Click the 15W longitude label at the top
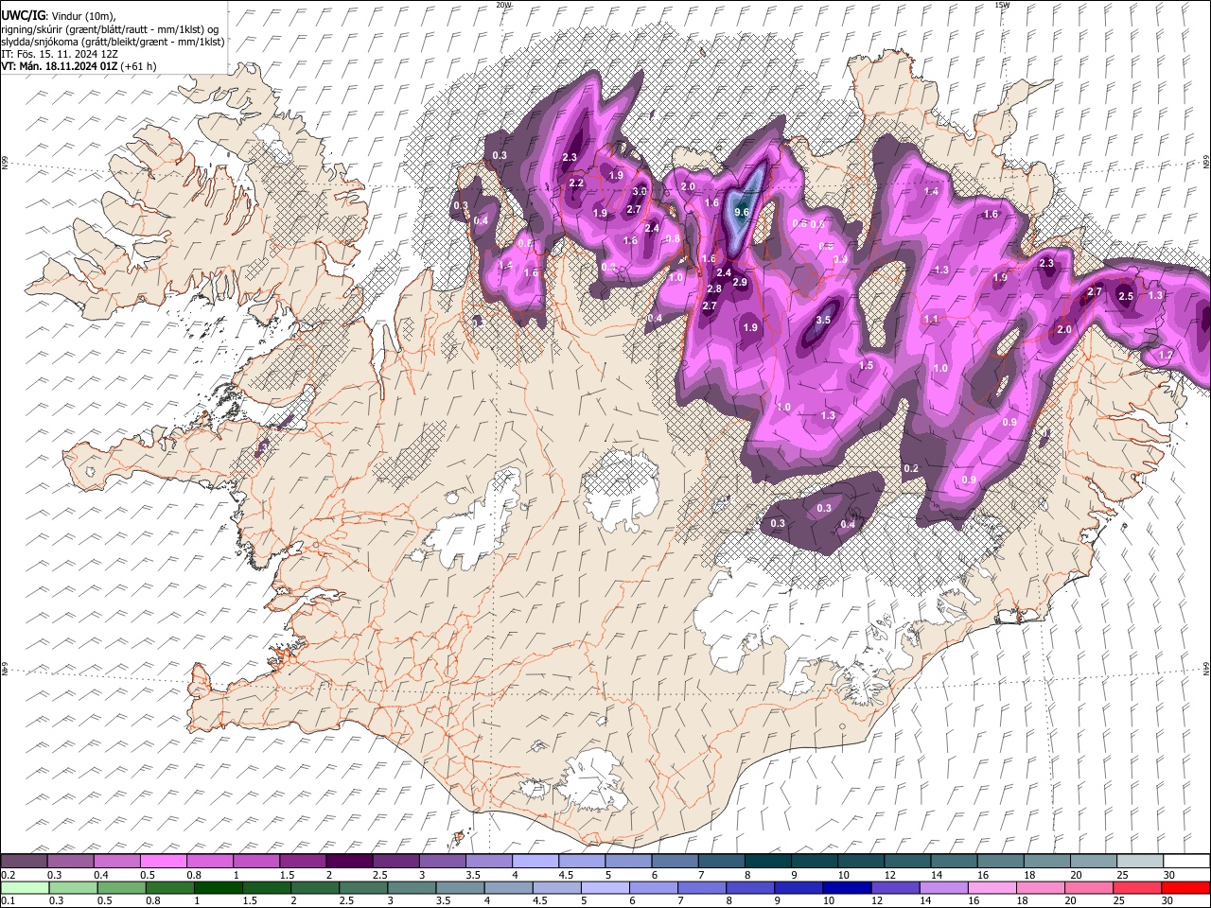The image size is (1211, 908). click(1002, 5)
